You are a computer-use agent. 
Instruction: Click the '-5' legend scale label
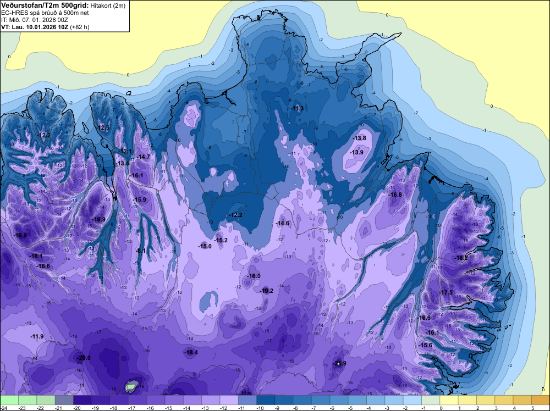point(351,408)
